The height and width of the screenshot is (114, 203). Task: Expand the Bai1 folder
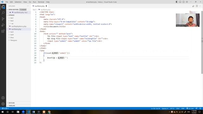pyautogui.click(x=12, y=18)
